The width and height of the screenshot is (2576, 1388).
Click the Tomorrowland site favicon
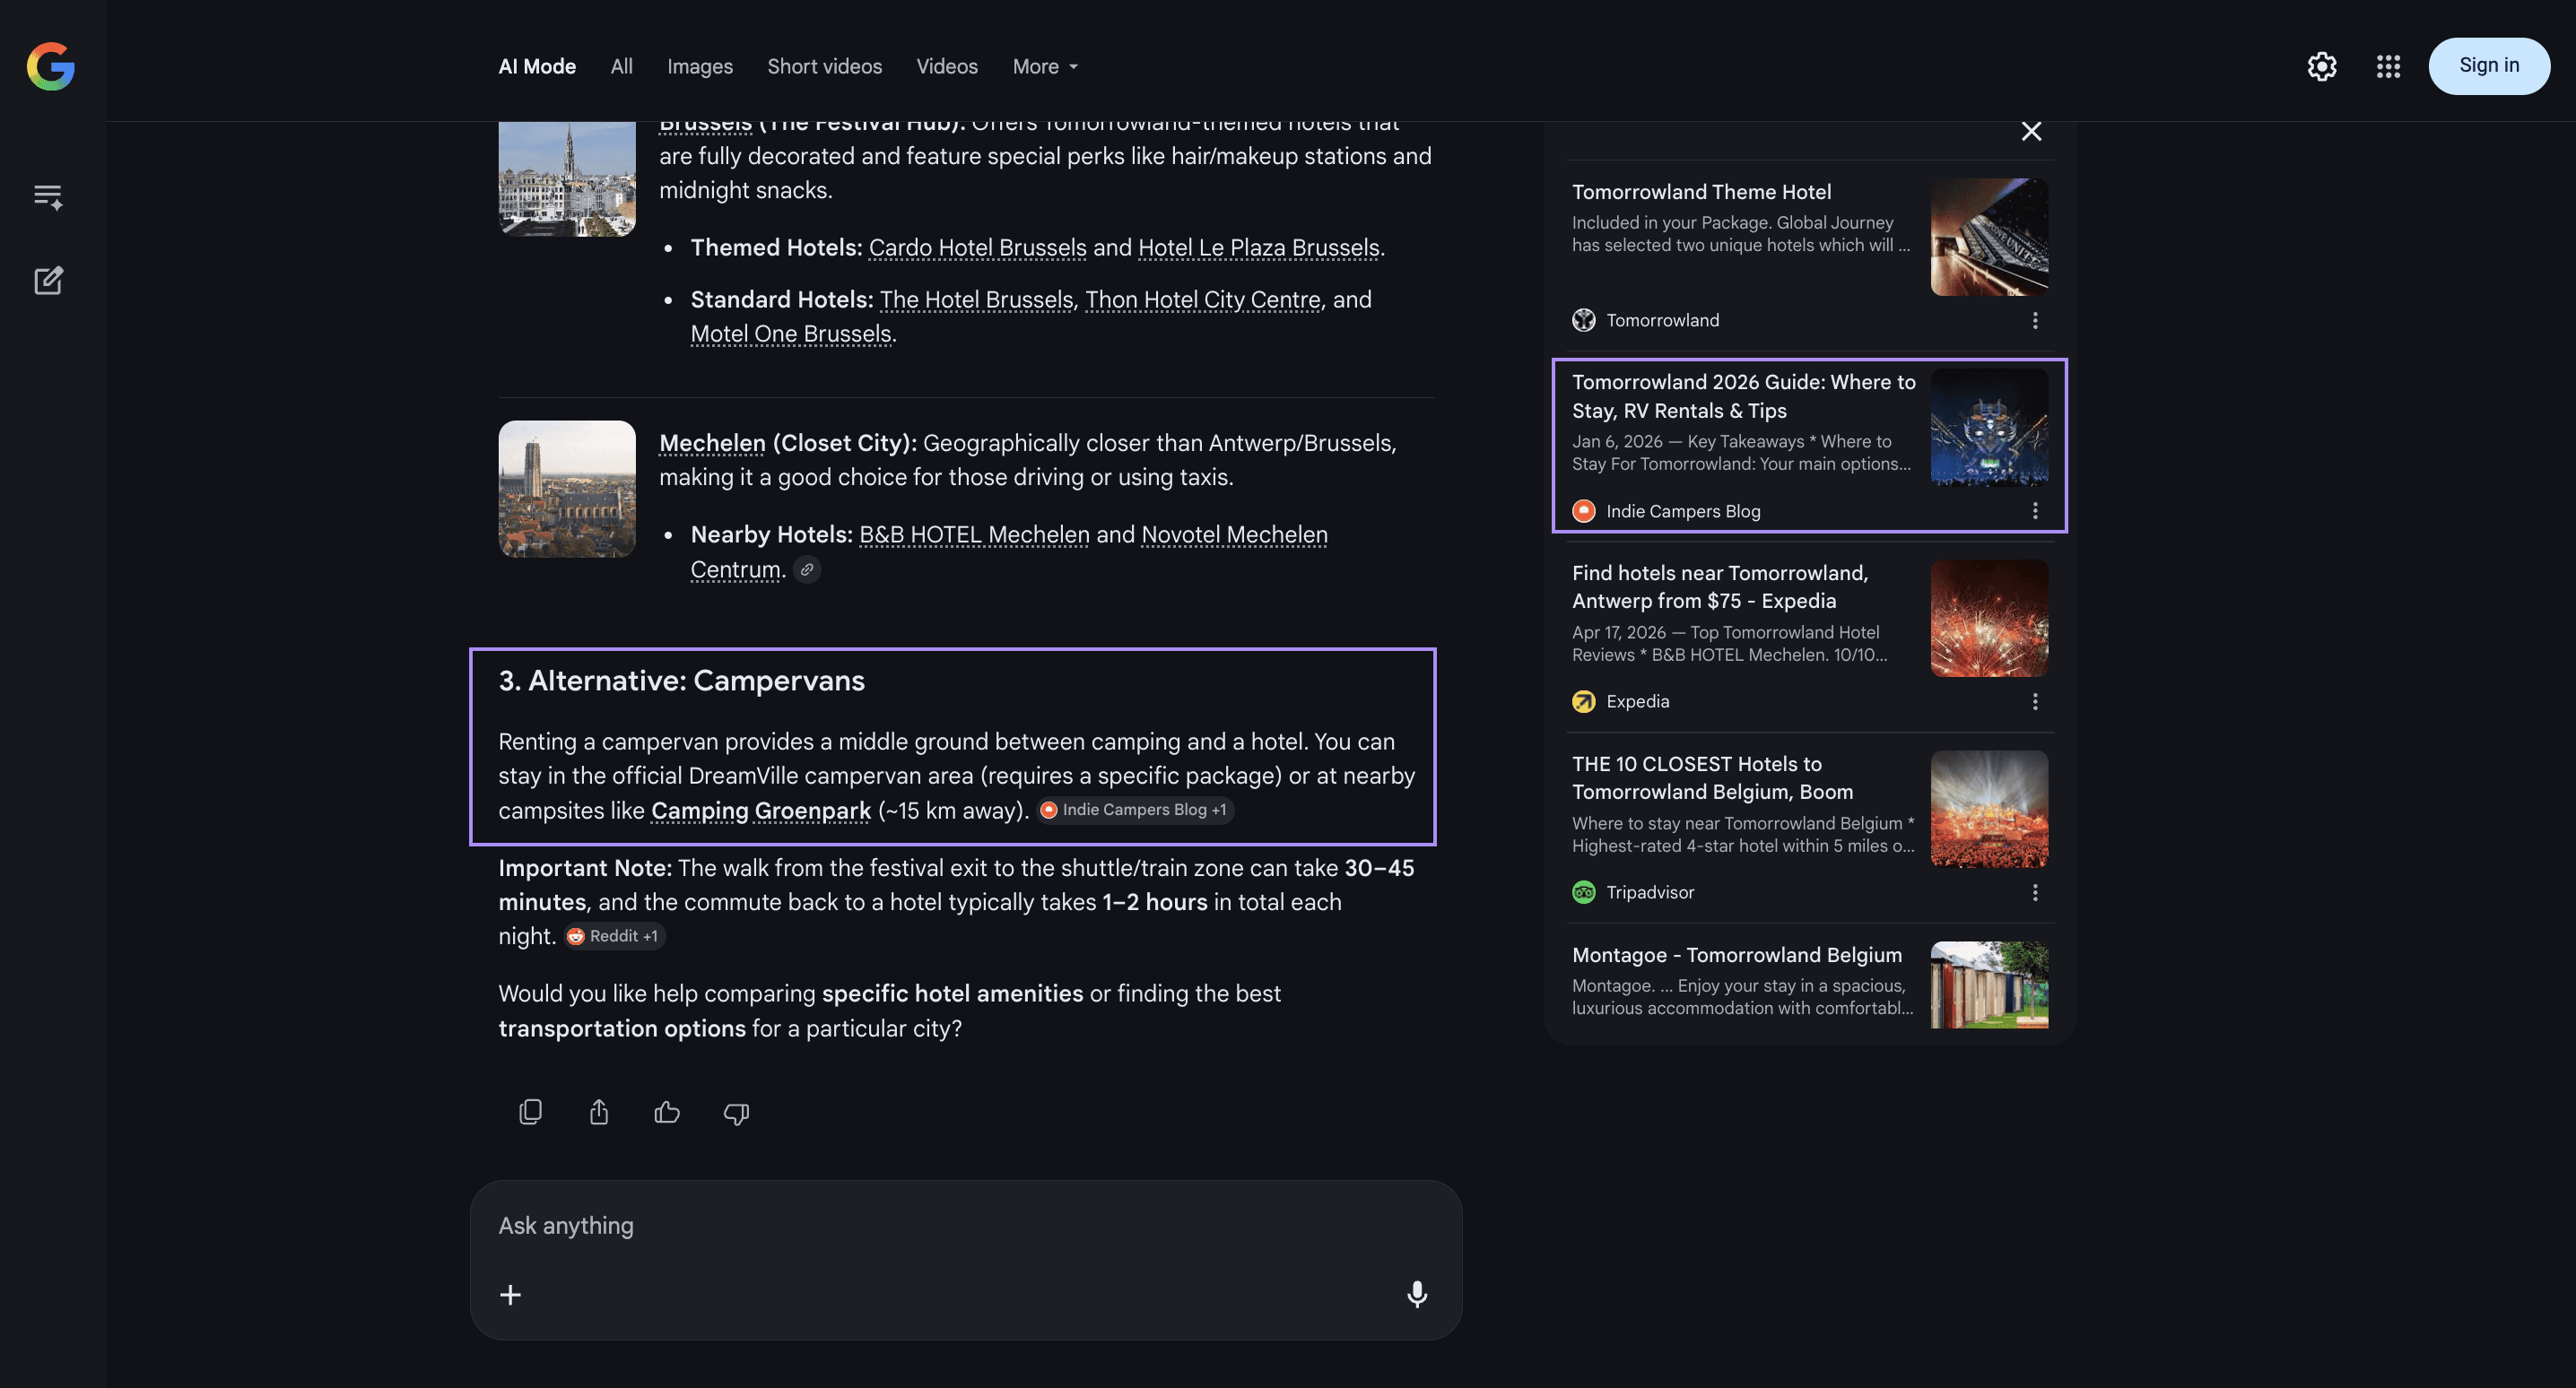coord(1584,320)
